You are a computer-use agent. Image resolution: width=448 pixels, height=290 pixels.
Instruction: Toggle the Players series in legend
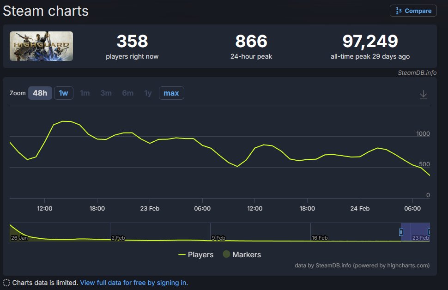tap(196, 254)
